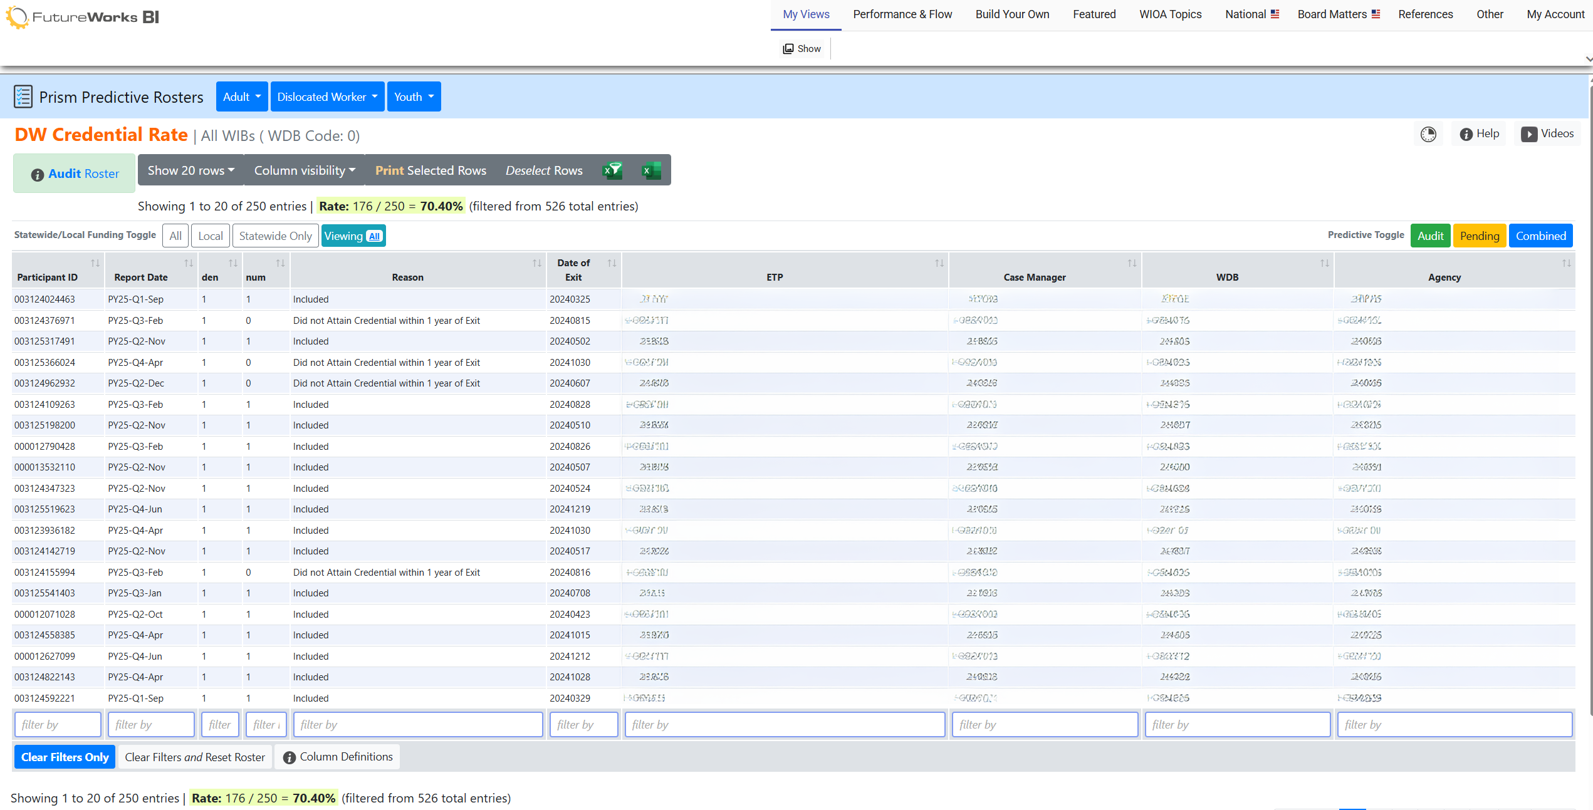This screenshot has height=810, width=1593.
Task: Open the My Account menu
Action: pyautogui.click(x=1555, y=14)
